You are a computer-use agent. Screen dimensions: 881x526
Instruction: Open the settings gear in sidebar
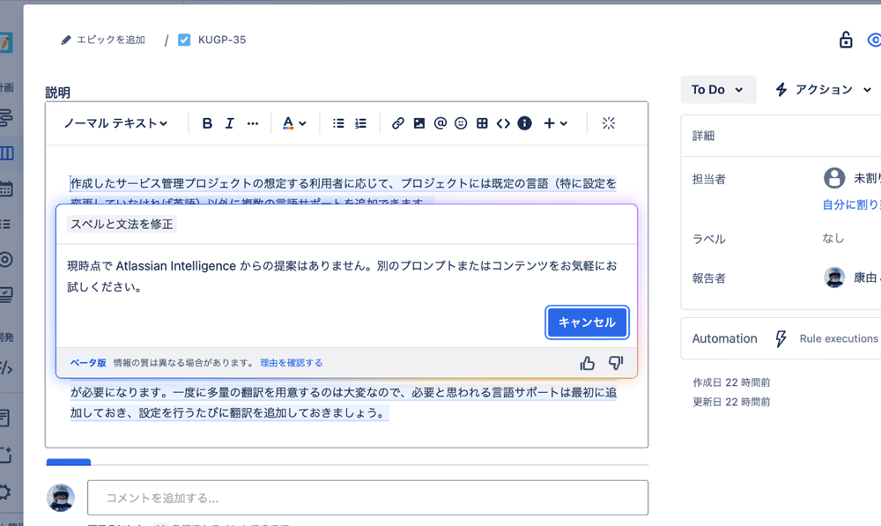point(5,493)
